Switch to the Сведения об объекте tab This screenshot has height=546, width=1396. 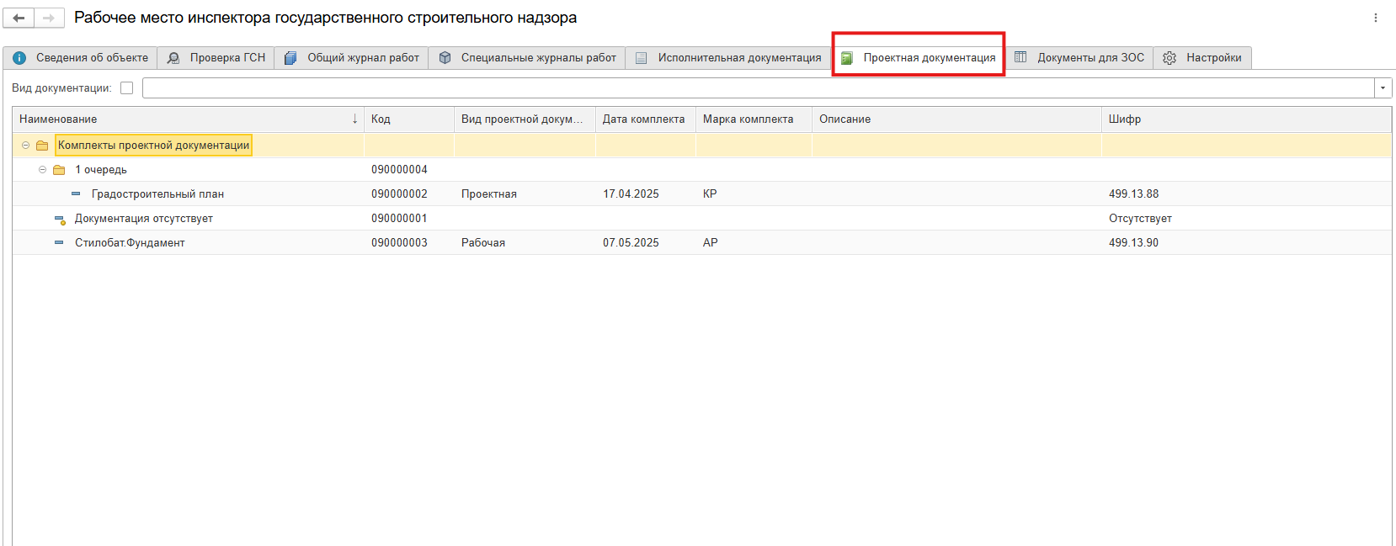(x=81, y=58)
